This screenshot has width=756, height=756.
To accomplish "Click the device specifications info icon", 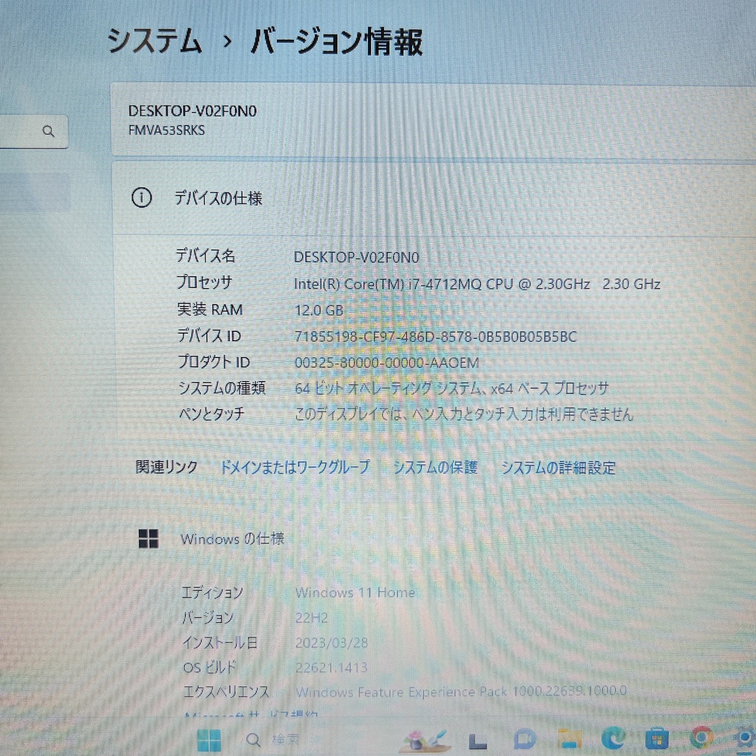I will click(141, 198).
